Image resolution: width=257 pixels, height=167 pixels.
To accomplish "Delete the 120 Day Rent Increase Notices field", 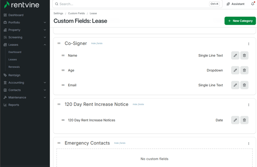I will pyautogui.click(x=244, y=120).
